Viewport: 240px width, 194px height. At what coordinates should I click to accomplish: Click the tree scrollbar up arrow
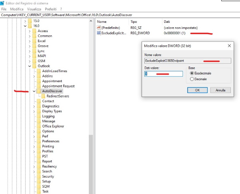pos(91,21)
